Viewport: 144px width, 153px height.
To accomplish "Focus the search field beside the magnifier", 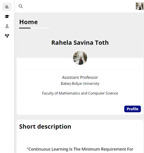I will click(x=79, y=6).
